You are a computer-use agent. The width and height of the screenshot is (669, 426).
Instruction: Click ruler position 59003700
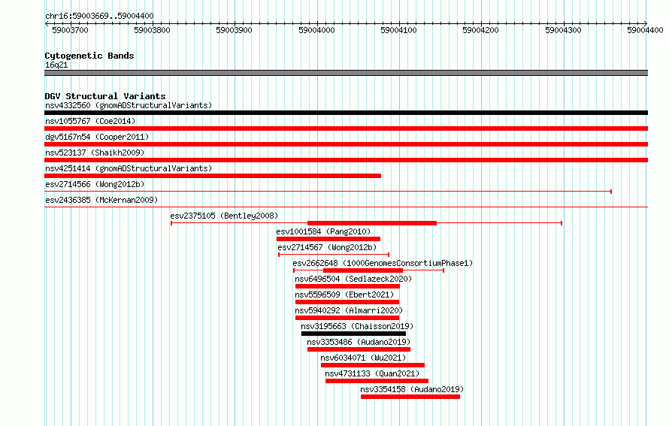tap(70, 30)
